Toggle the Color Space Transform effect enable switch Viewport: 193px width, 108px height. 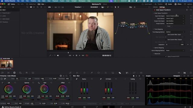154,10
